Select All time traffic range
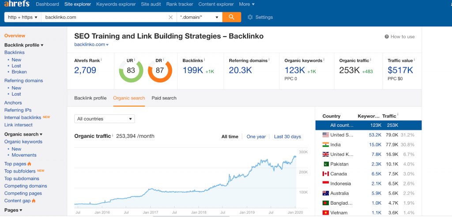Viewport: 452px width, 217px height. [x=230, y=136]
